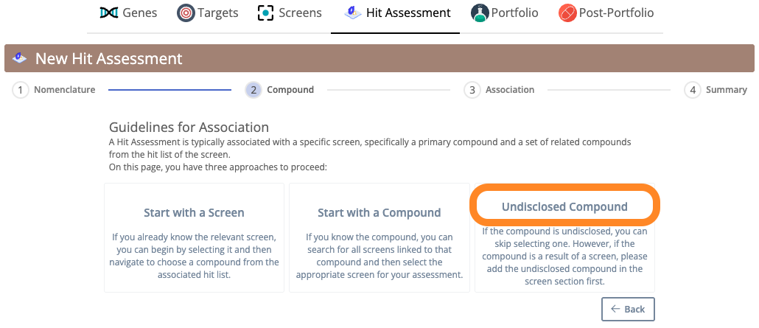Click step 3 Association in stepper

[499, 90]
